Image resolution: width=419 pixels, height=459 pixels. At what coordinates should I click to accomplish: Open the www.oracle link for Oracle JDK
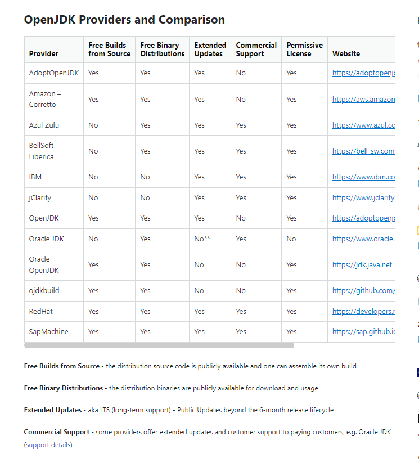point(363,239)
